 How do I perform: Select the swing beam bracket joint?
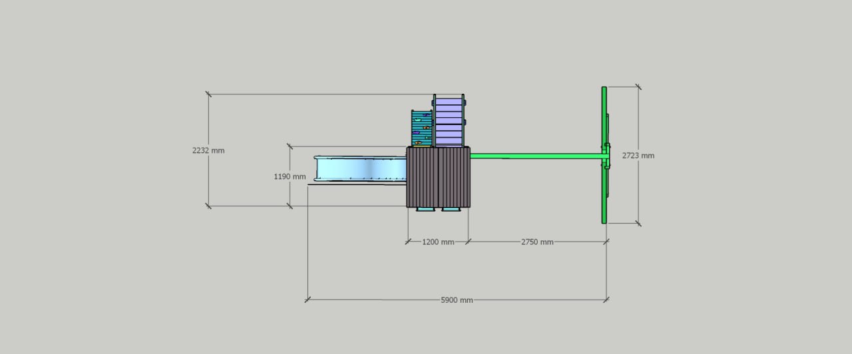pos(606,156)
